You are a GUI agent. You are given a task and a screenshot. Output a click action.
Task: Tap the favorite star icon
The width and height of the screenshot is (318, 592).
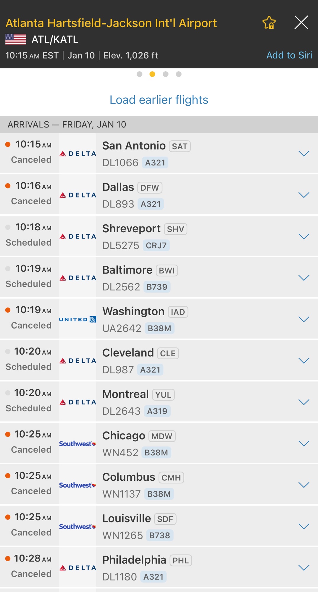[269, 23]
